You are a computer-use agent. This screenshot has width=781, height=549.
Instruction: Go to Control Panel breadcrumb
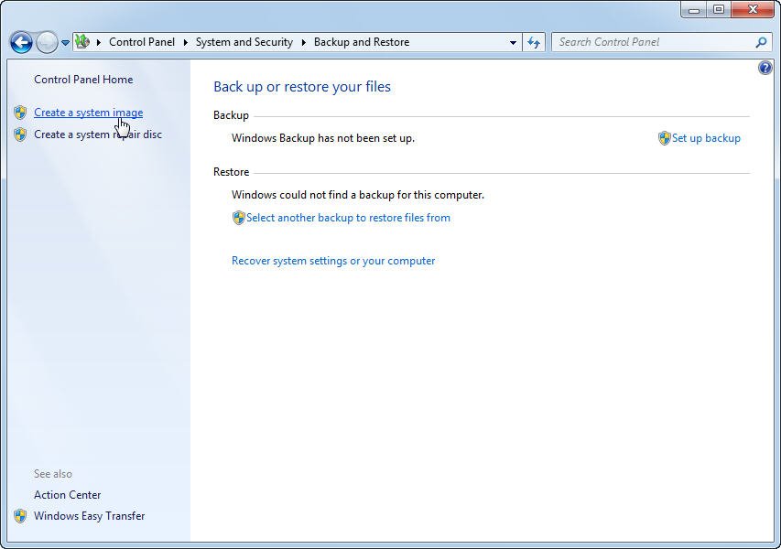[142, 42]
